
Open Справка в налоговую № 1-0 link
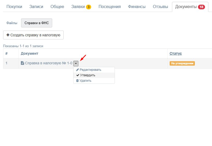49,63
